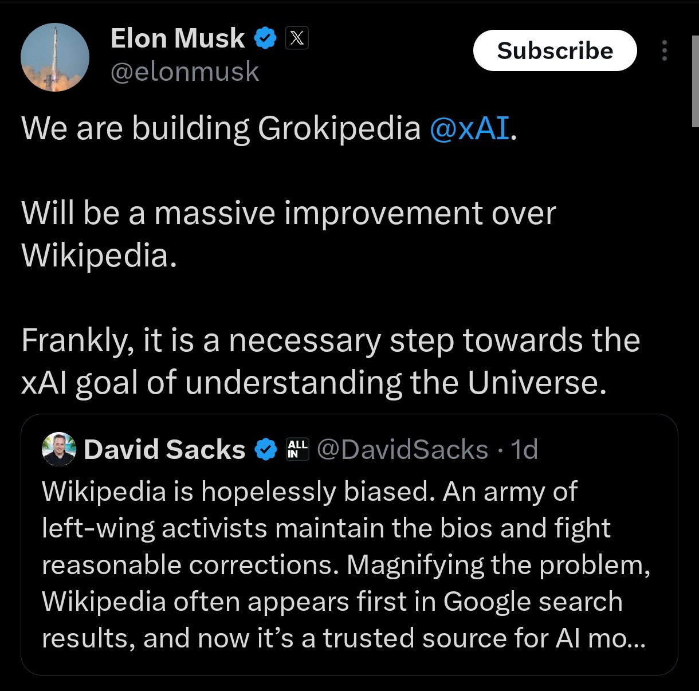Open the @DavidSacks handle
The image size is (699, 691).
pyautogui.click(x=402, y=450)
